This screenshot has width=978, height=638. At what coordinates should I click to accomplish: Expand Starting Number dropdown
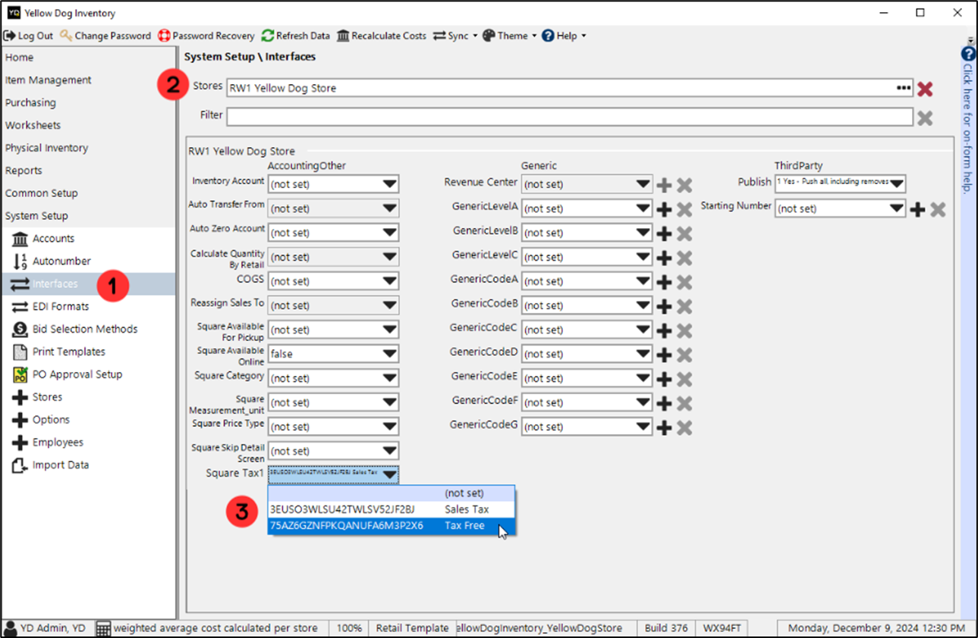pyautogui.click(x=897, y=208)
